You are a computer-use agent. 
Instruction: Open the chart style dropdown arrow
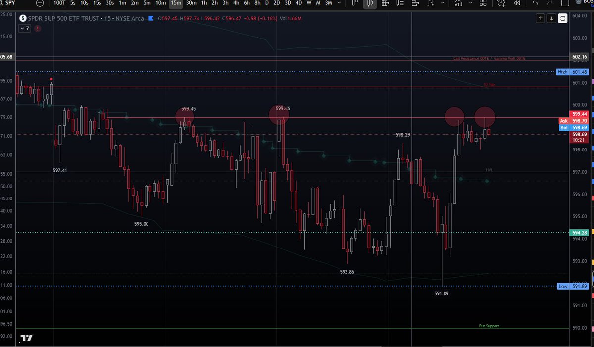click(442, 4)
